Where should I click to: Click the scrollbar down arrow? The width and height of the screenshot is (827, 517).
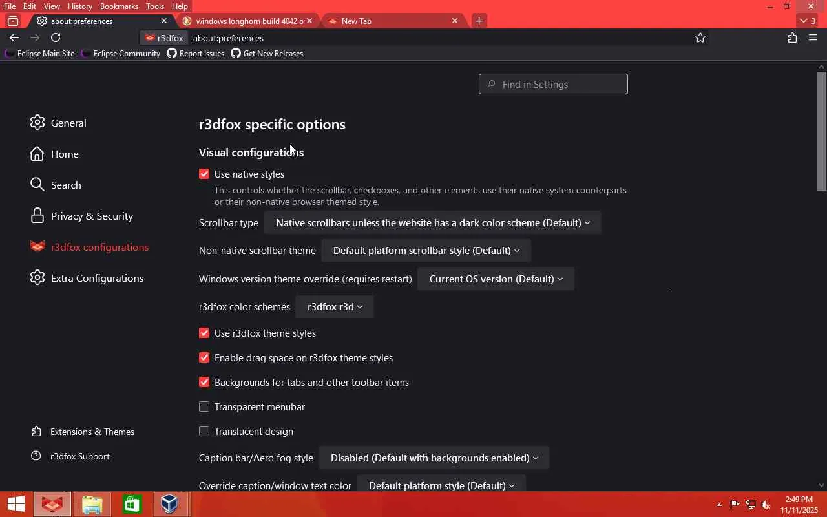click(821, 485)
